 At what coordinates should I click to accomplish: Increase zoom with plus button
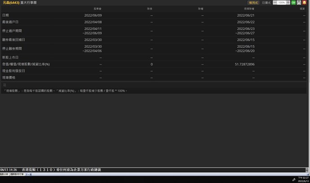tap(288, 3)
